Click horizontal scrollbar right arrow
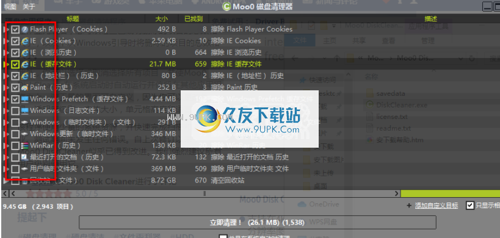This screenshot has height=238, width=500. [x=396, y=193]
